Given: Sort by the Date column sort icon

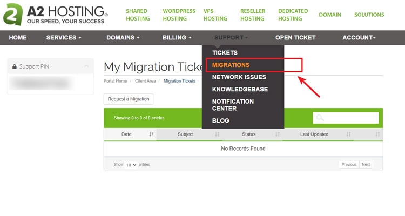Looking at the screenshot, I should pos(151,134).
